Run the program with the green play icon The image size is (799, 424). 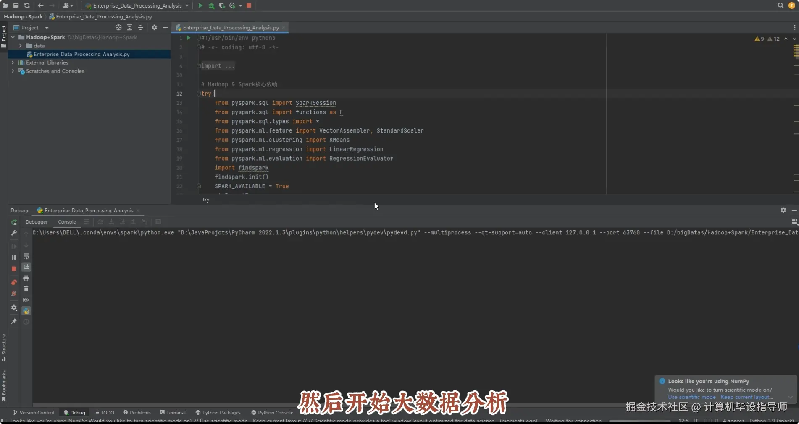coord(200,5)
